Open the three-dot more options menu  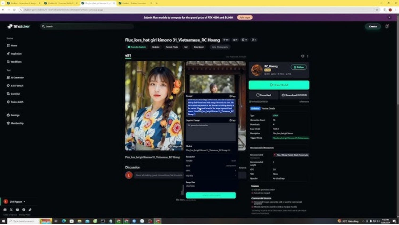tap(308, 56)
